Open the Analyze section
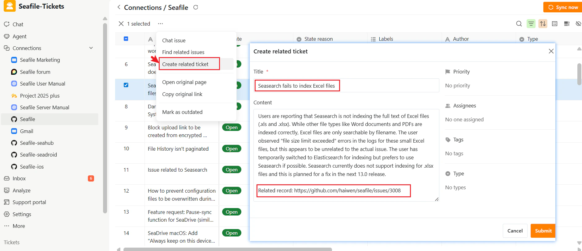 click(21, 190)
